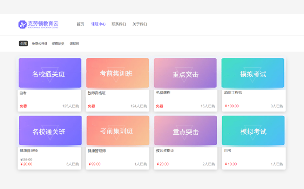This screenshot has width=304, height=189.
Task: Open 名校通关班 banner for free 自考 course
Action: [x=49, y=73]
